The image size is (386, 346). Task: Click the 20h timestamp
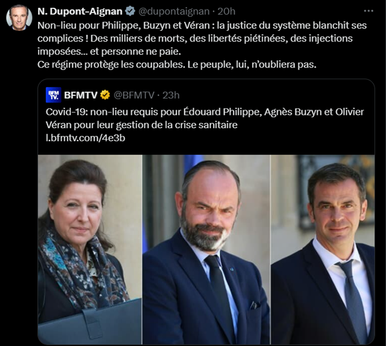click(x=226, y=12)
